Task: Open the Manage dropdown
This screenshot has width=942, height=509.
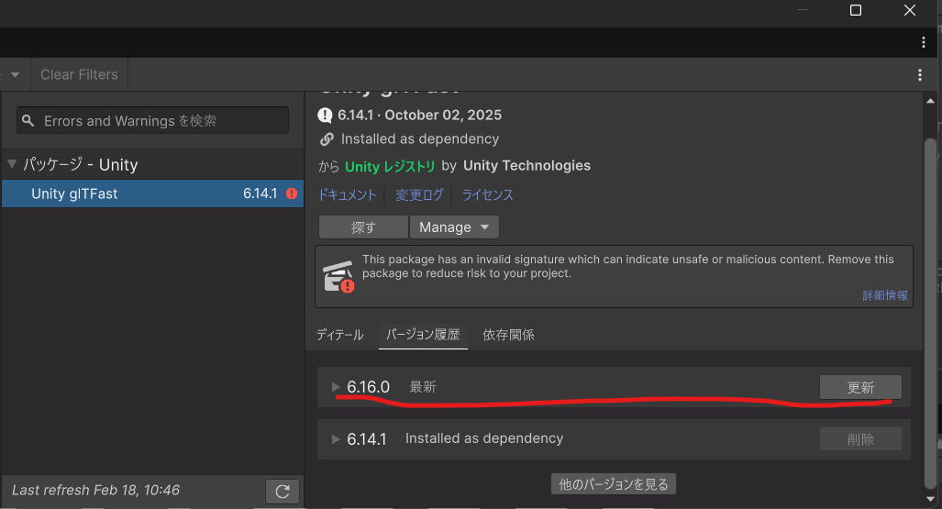Action: (454, 227)
